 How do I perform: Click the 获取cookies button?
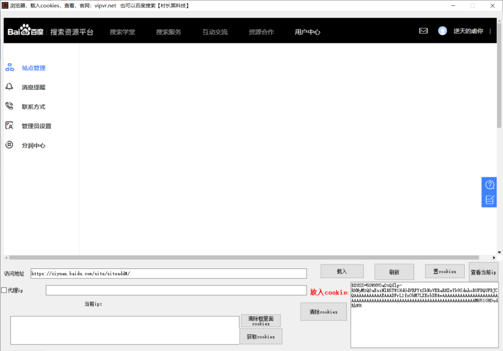(260, 337)
